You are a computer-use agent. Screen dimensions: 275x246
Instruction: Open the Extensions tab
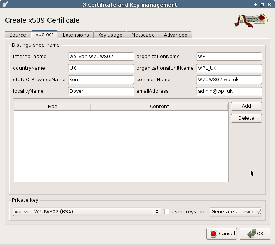click(76, 35)
